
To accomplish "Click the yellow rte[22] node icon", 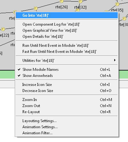I will [3, 29].
